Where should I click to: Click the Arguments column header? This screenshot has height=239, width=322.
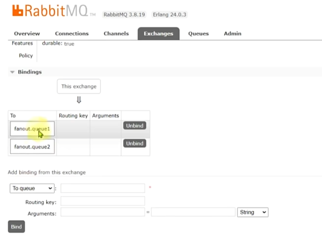[x=105, y=116]
